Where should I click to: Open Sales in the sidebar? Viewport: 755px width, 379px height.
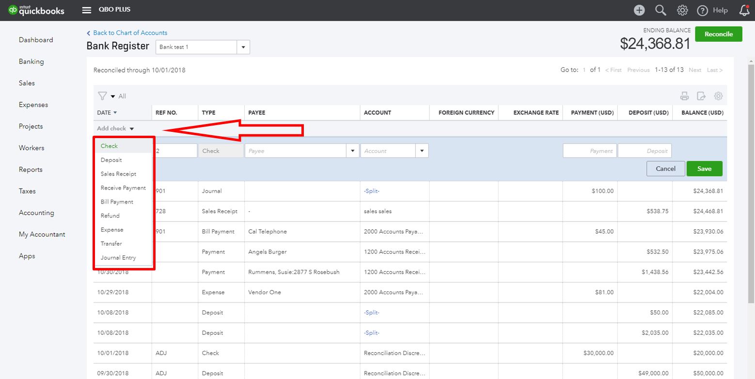pos(27,83)
